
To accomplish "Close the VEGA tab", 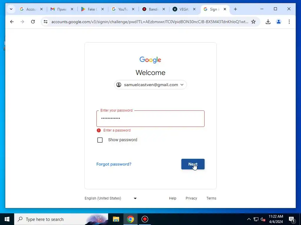I will (194, 9).
